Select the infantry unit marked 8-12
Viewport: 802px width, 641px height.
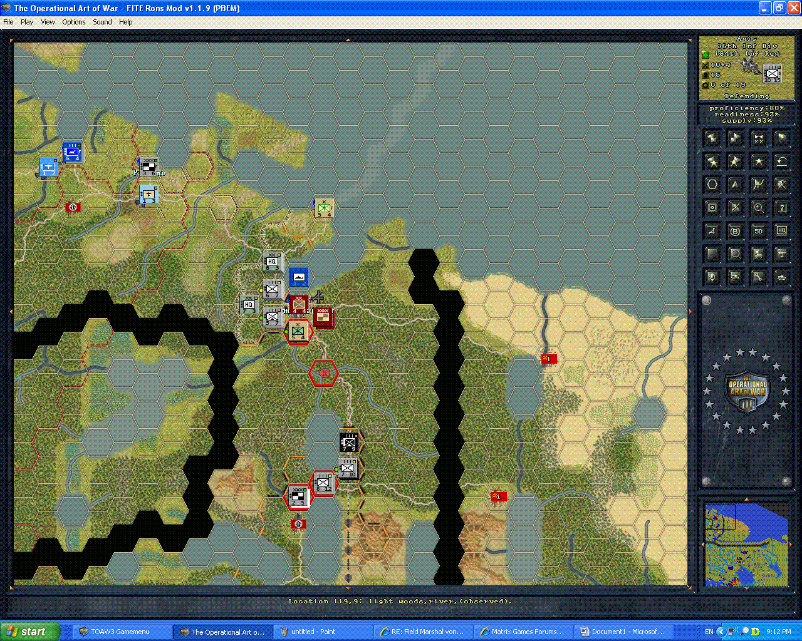[x=323, y=483]
